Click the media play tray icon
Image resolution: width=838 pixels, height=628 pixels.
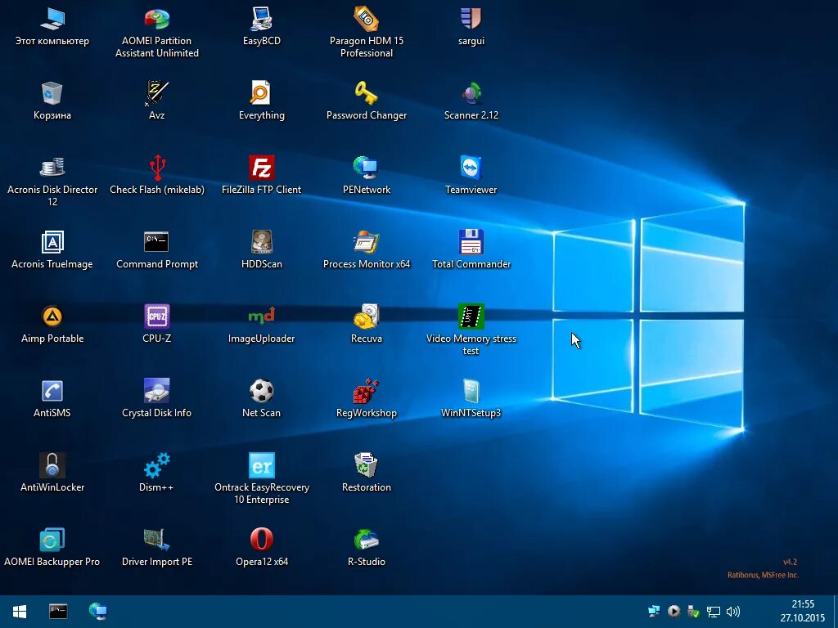coord(674,612)
